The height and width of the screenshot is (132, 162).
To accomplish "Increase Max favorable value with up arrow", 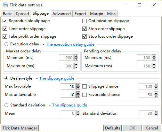I will [x=78, y=85].
